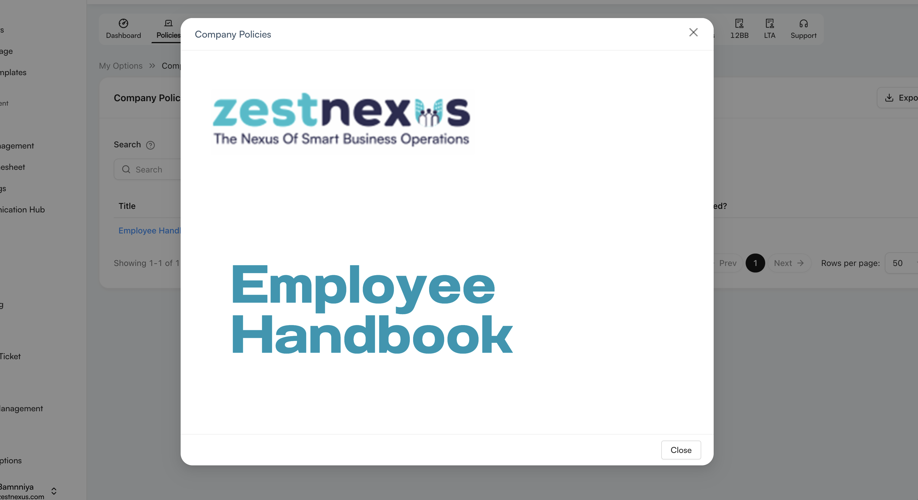
Task: Open Communication Hub in the sidebar
Action: tap(22, 210)
